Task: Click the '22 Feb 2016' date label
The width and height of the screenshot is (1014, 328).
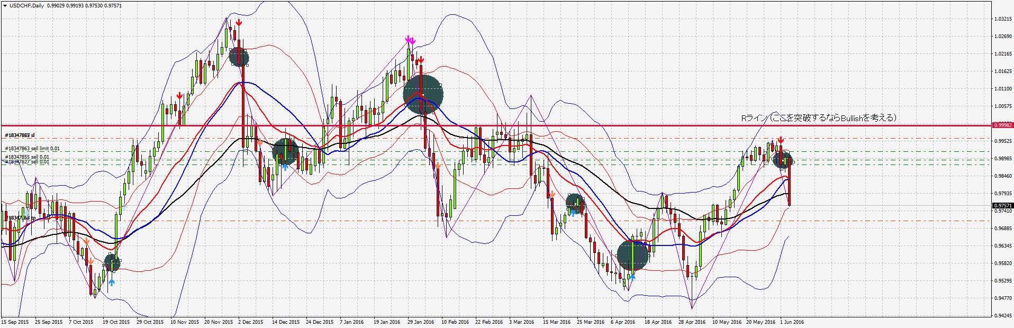Action: click(x=489, y=322)
